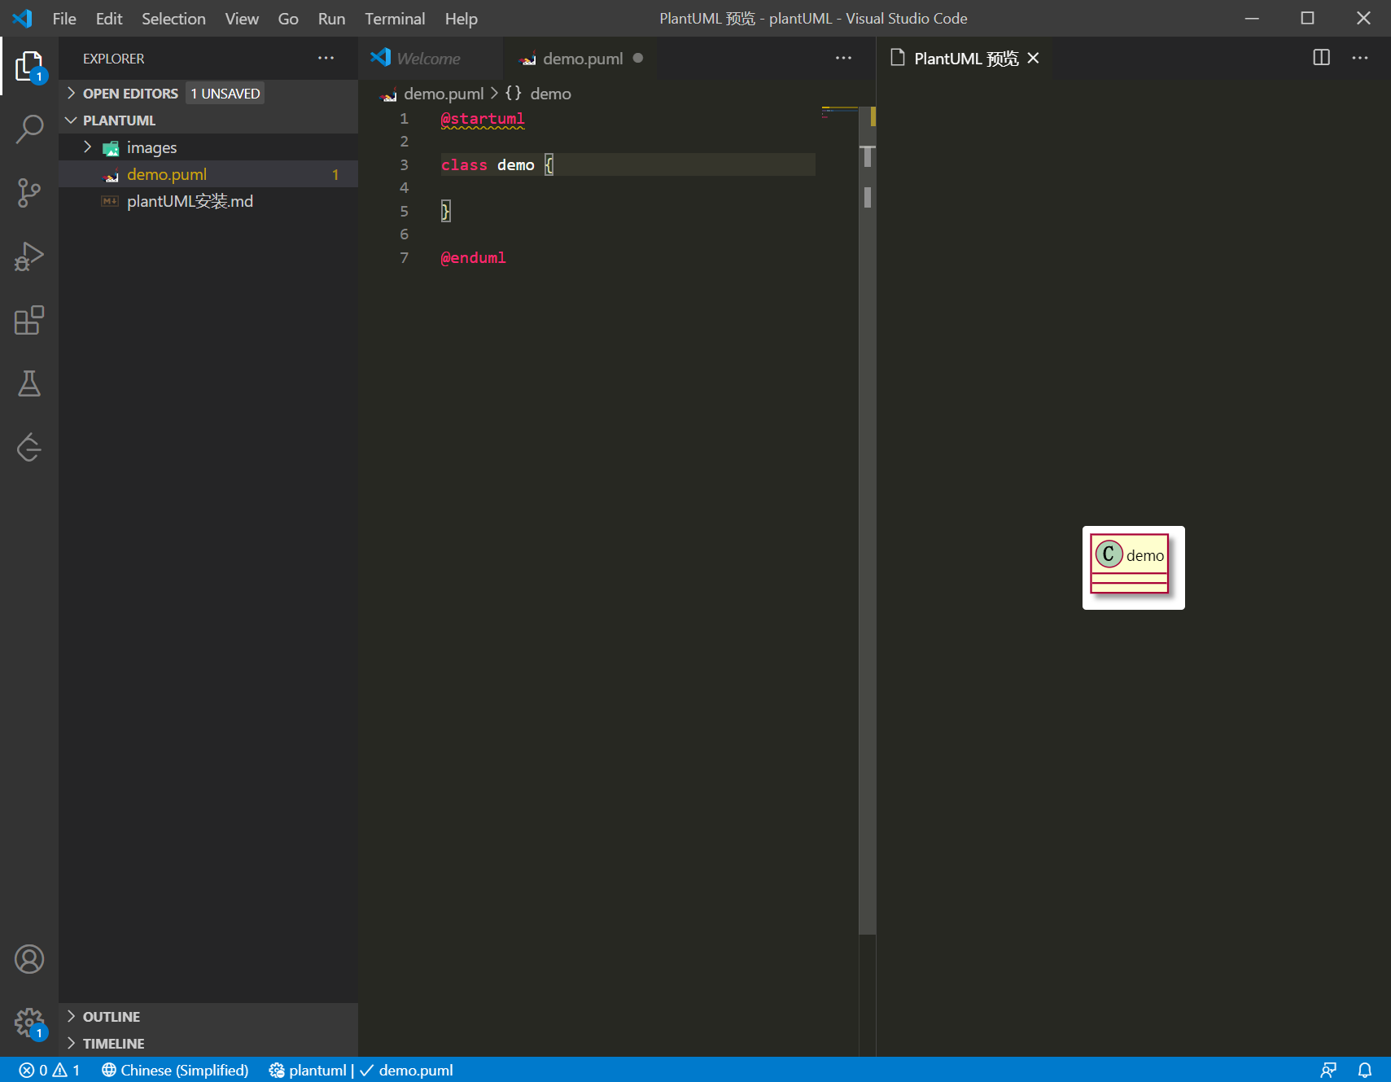Click the @startuml line in editor

(x=483, y=119)
